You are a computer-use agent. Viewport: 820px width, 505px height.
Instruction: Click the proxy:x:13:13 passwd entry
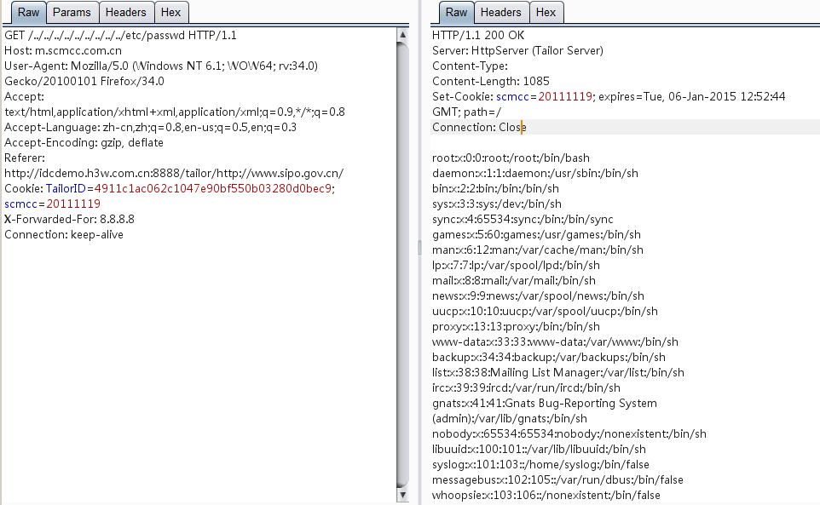click(516, 326)
